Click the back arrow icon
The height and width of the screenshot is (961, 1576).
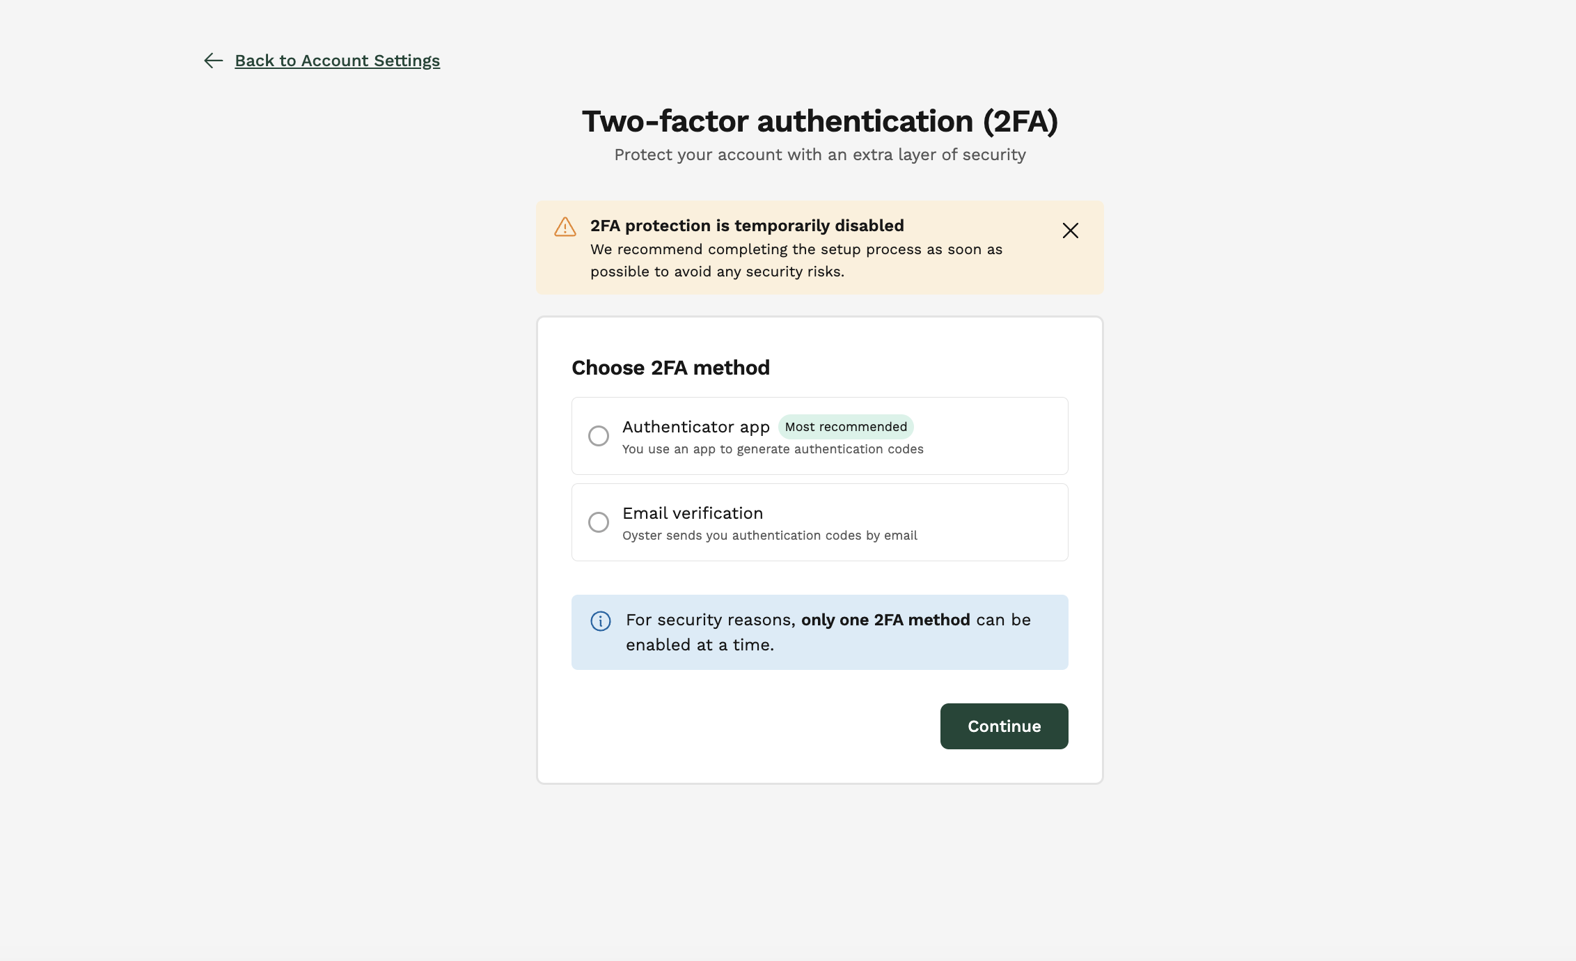point(214,61)
